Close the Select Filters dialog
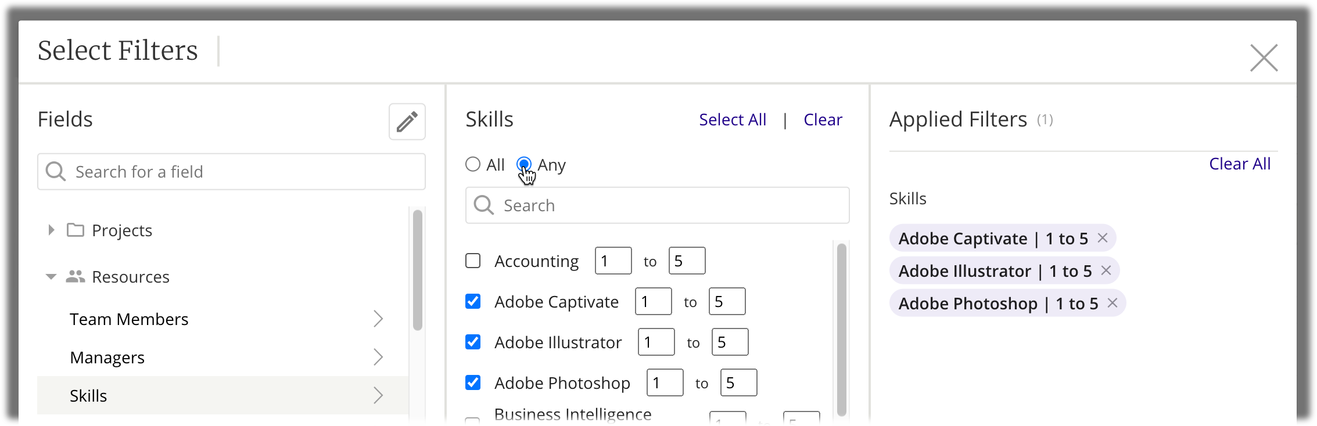The height and width of the screenshot is (426, 1317). (x=1264, y=58)
